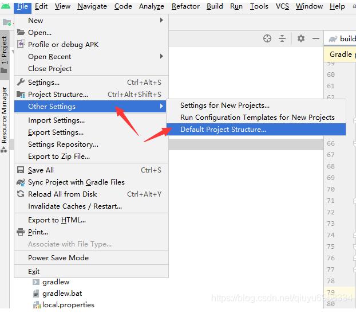Screen dimensions: 356x313
Task: Open the Refactor menu
Action: [x=185, y=6]
